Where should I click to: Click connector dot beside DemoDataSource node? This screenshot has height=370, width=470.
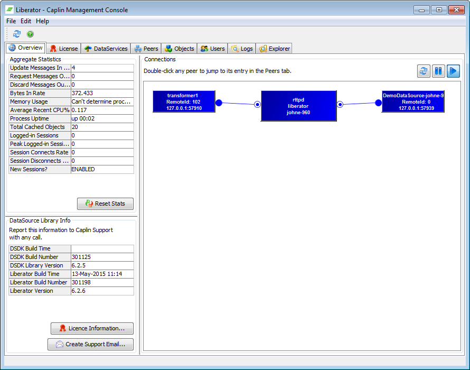click(378, 103)
